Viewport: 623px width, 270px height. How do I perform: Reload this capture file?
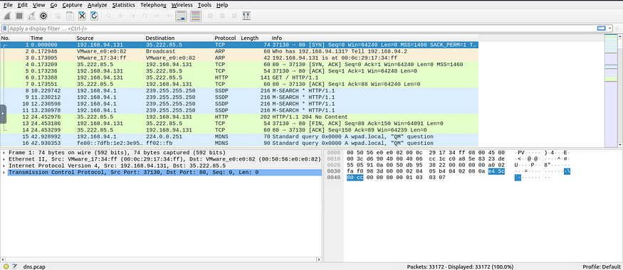click(94, 16)
